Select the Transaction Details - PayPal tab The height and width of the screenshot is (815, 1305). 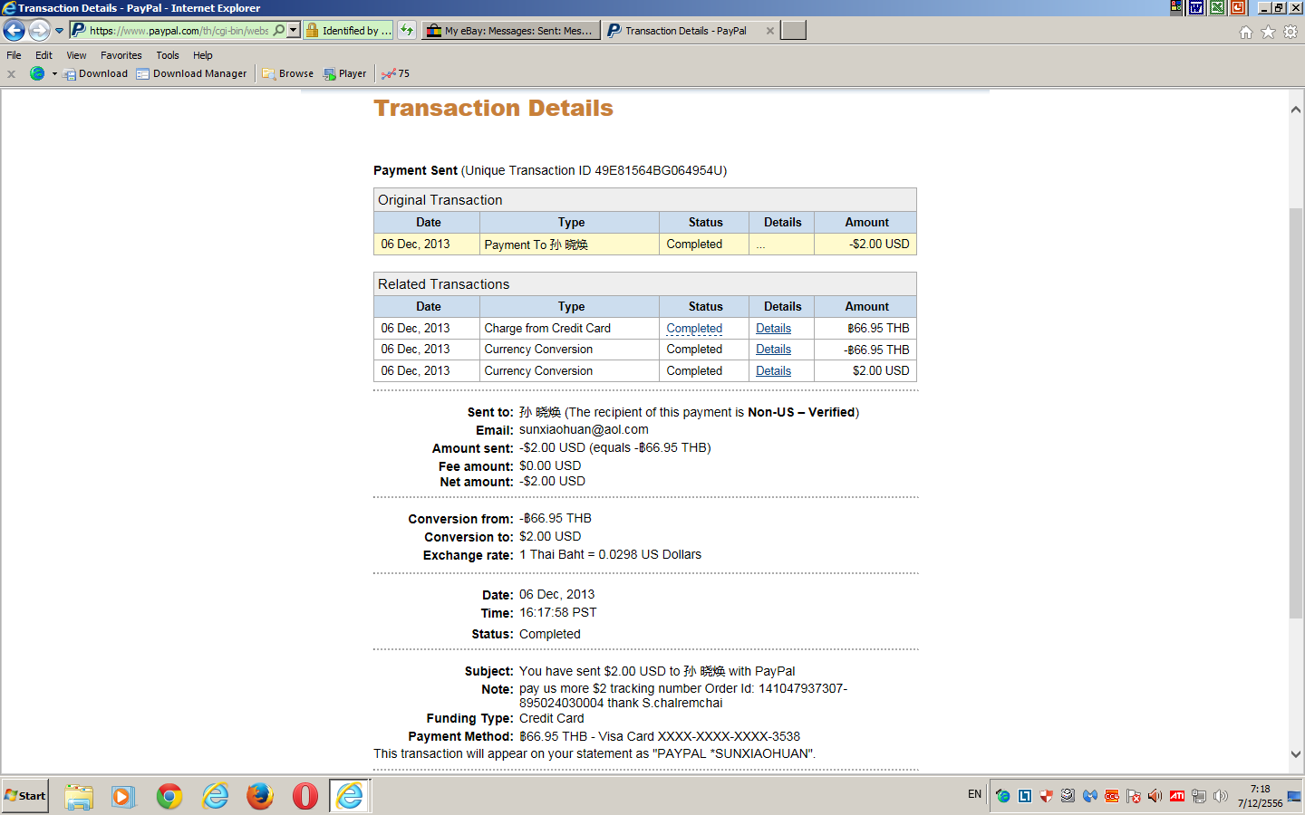pyautogui.click(x=685, y=31)
